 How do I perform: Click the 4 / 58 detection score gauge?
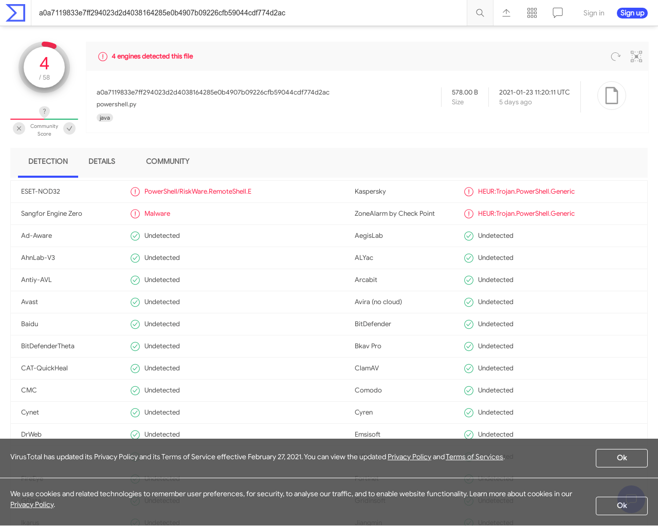tap(44, 68)
